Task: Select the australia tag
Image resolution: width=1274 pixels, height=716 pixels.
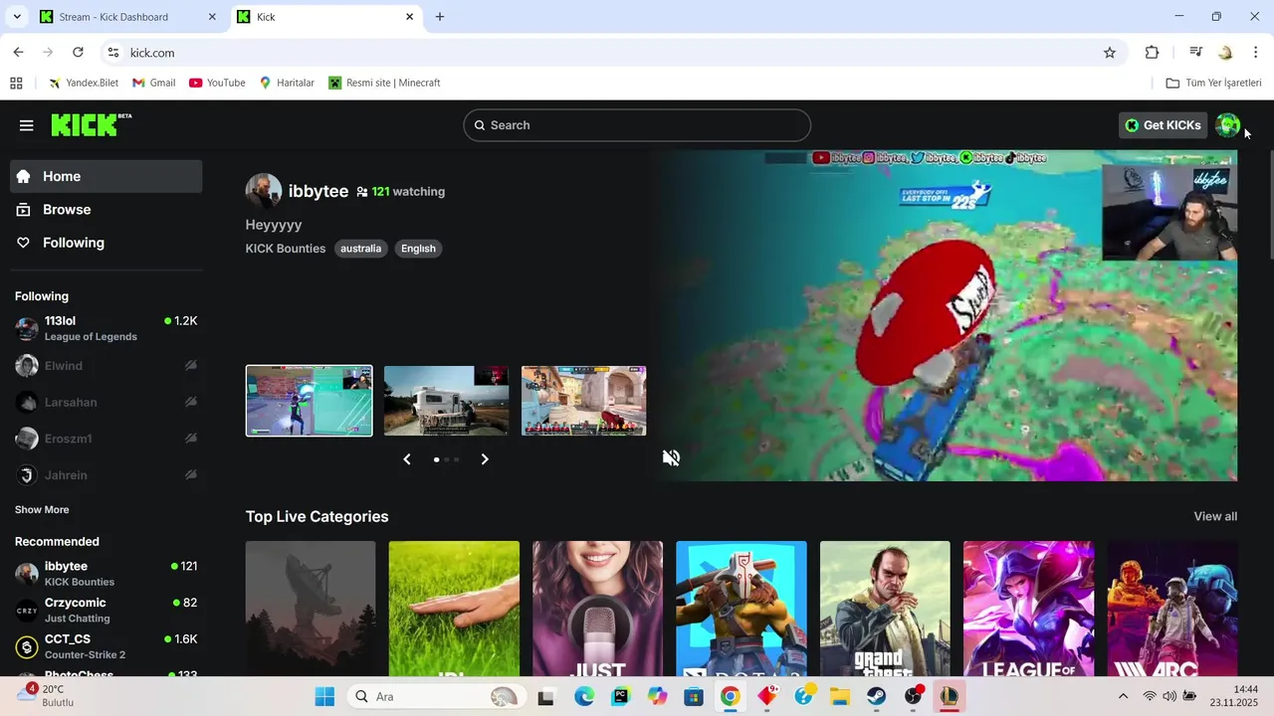Action: click(360, 249)
